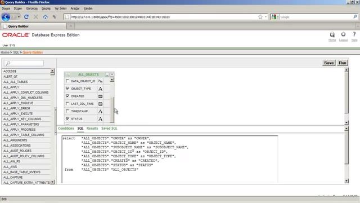This screenshot has height=203, width=360.
Task: Open the Görünüm menu
Action: click(x=31, y=8)
